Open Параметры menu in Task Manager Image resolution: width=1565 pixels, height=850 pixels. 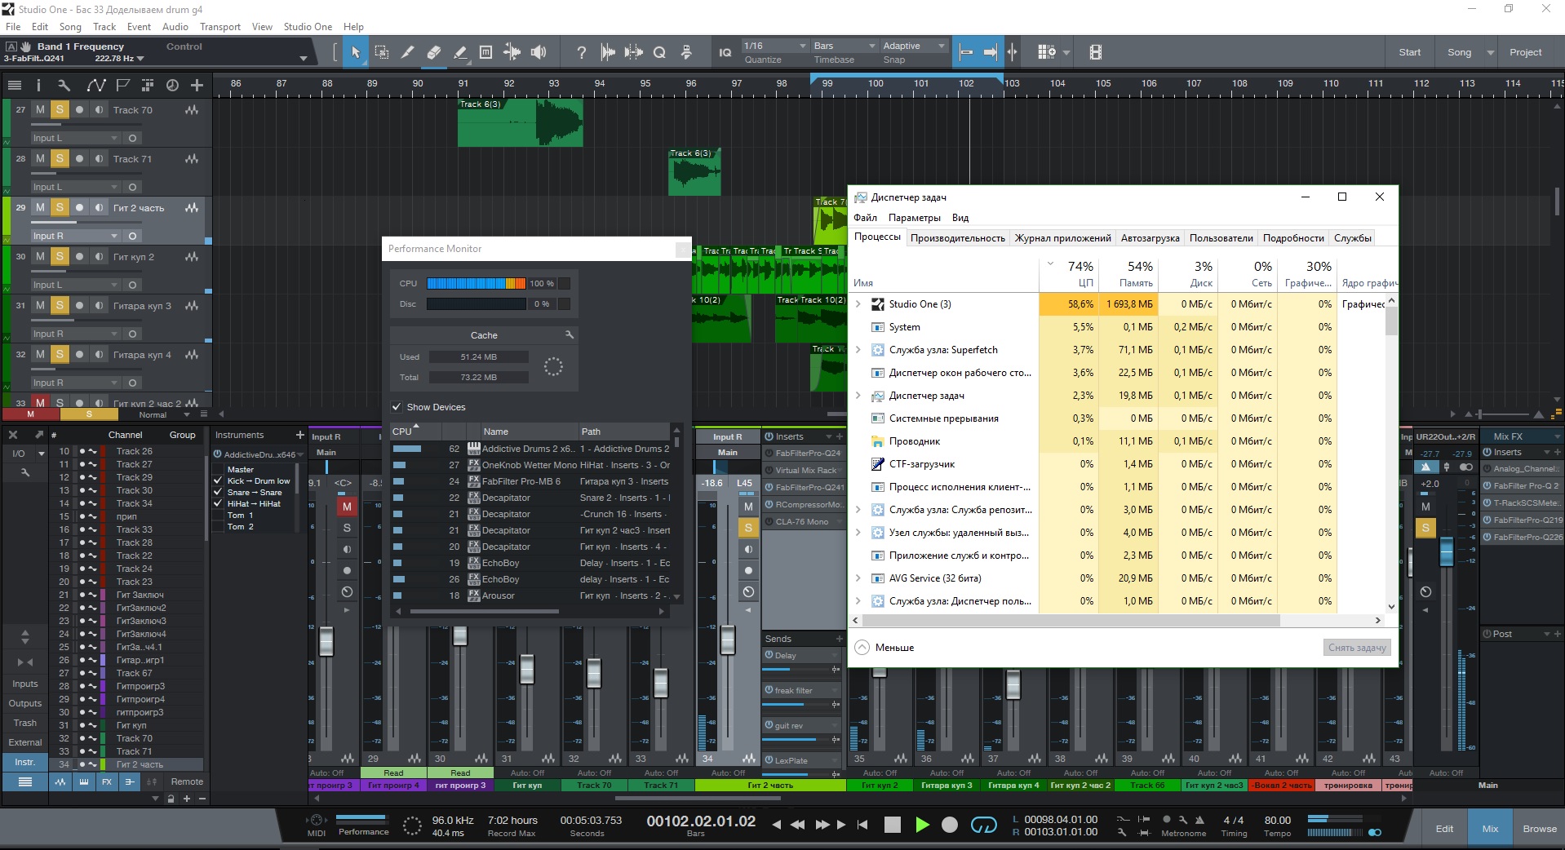click(x=914, y=218)
